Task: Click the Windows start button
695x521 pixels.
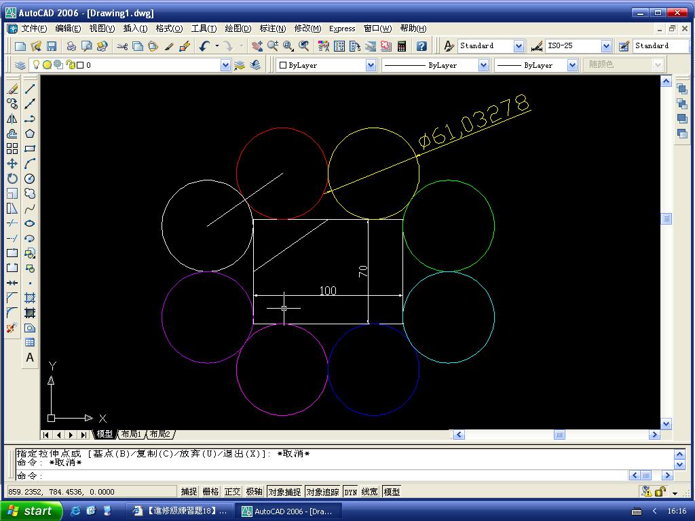Action: (x=31, y=511)
